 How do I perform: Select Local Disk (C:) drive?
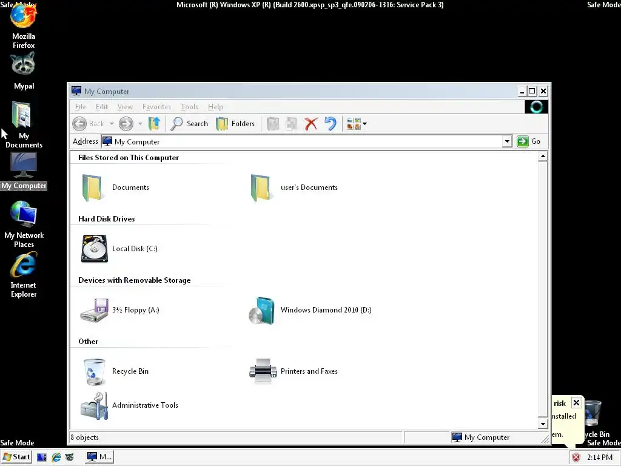[119, 249]
